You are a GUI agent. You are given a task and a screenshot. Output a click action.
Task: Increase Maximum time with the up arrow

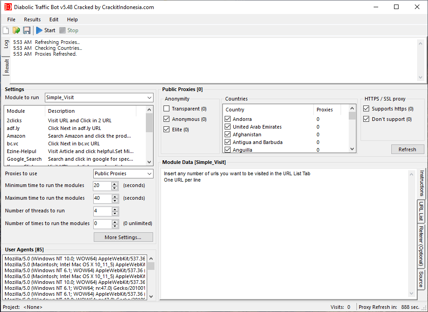(115, 196)
